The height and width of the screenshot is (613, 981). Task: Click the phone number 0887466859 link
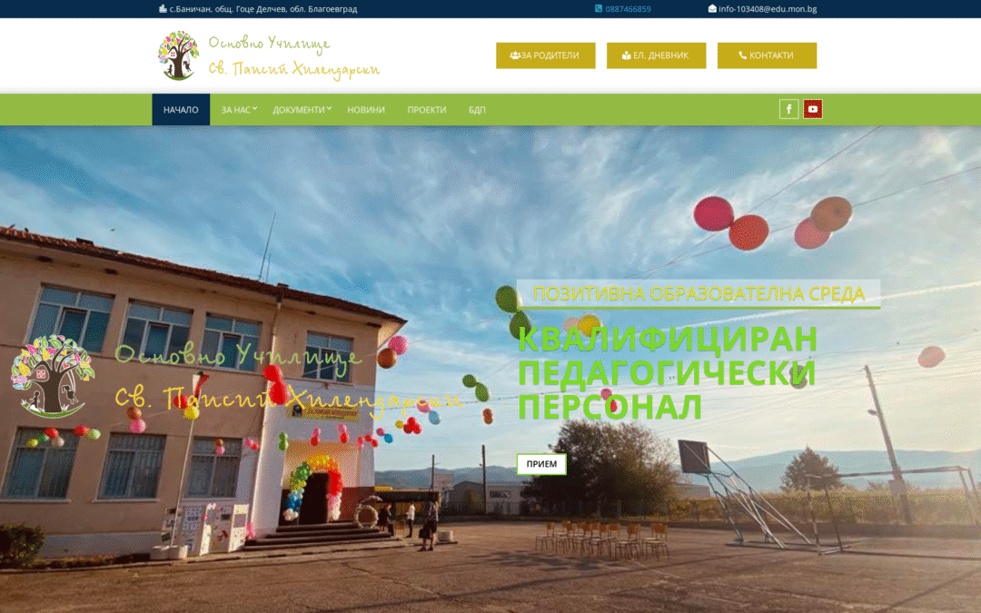(x=629, y=9)
